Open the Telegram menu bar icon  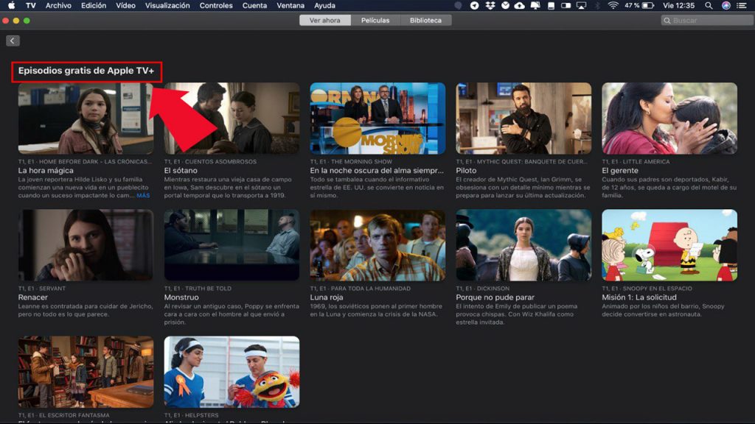coord(475,6)
